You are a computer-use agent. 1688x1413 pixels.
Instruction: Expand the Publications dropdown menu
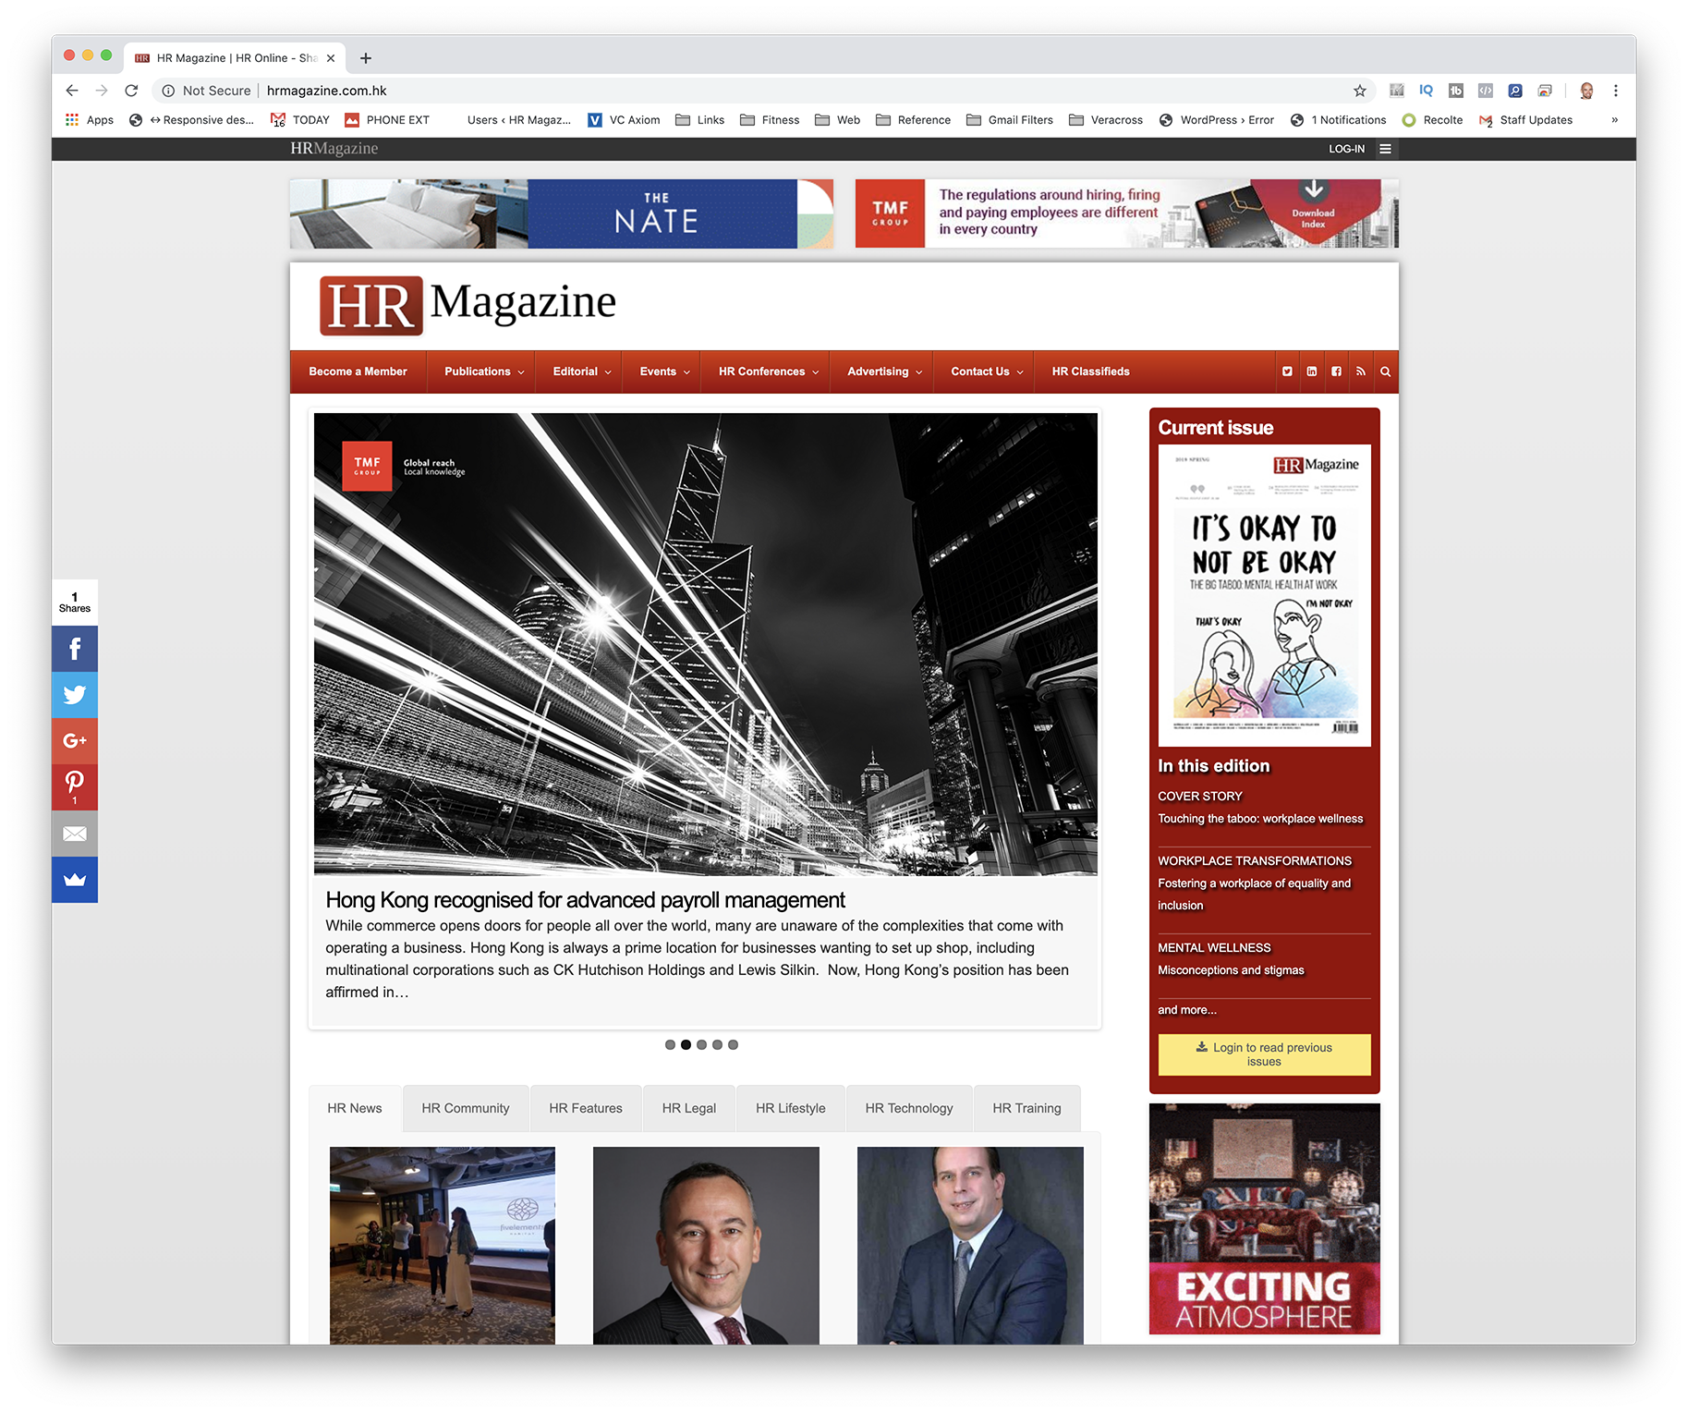point(483,372)
